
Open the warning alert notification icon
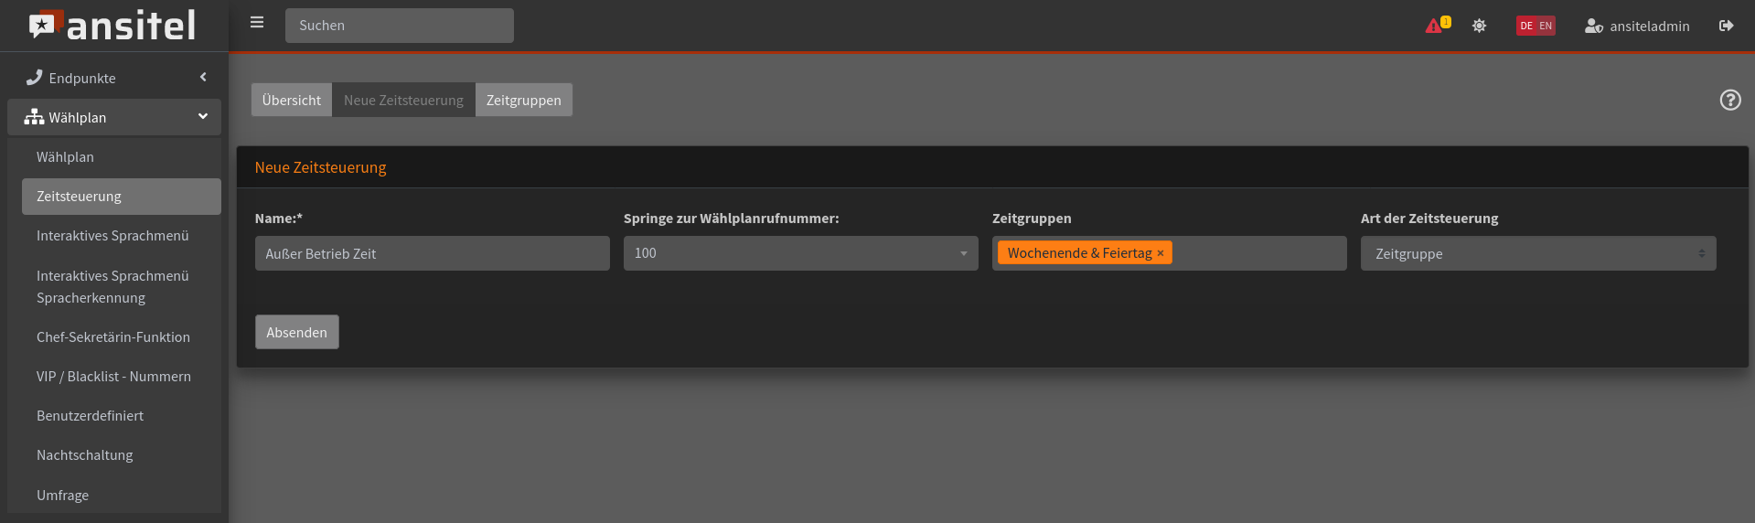1435,26
